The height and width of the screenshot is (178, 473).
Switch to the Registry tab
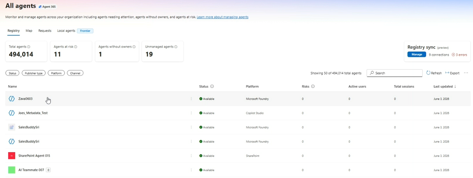[14, 31]
